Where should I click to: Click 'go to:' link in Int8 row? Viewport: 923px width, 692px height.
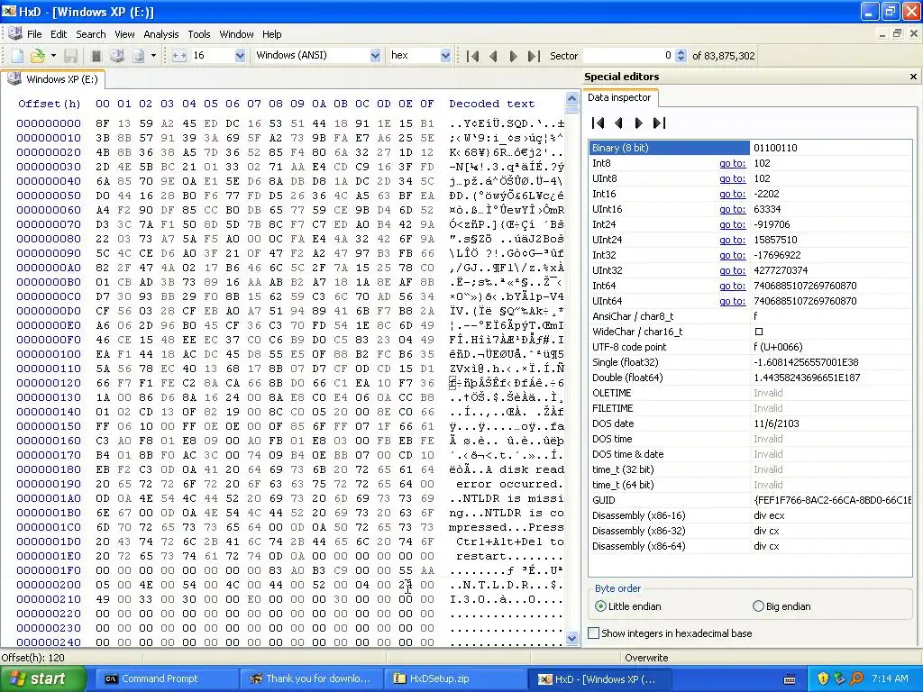[x=732, y=164]
